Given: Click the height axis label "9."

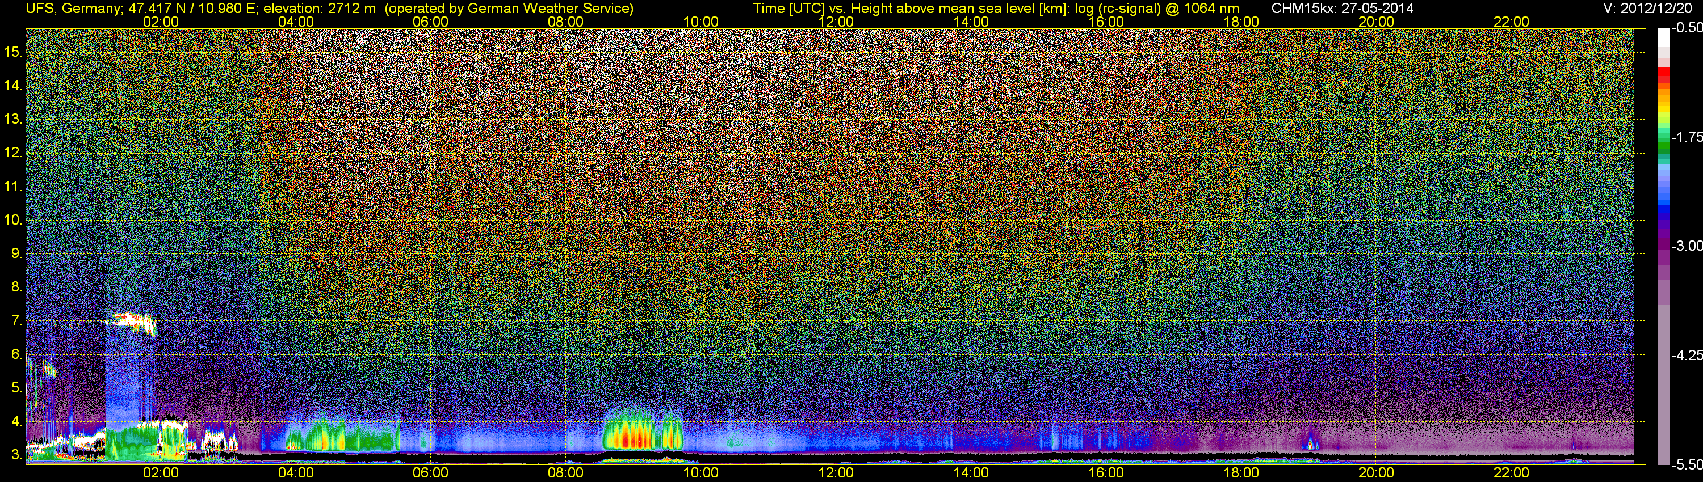Looking at the screenshot, I should click(16, 253).
